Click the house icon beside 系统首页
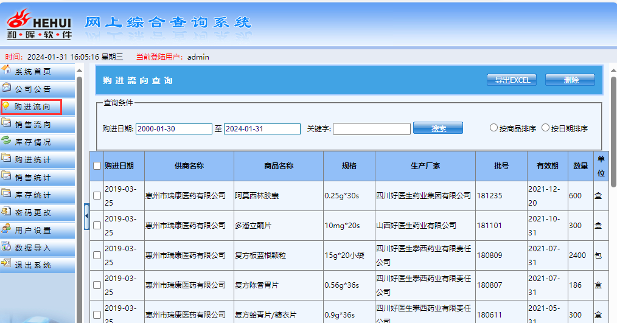This screenshot has height=323, width=617. 7,70
